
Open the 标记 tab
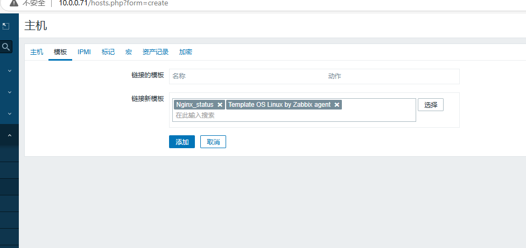click(108, 52)
